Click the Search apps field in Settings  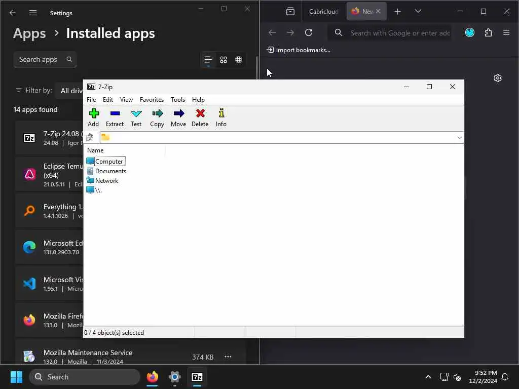45,60
